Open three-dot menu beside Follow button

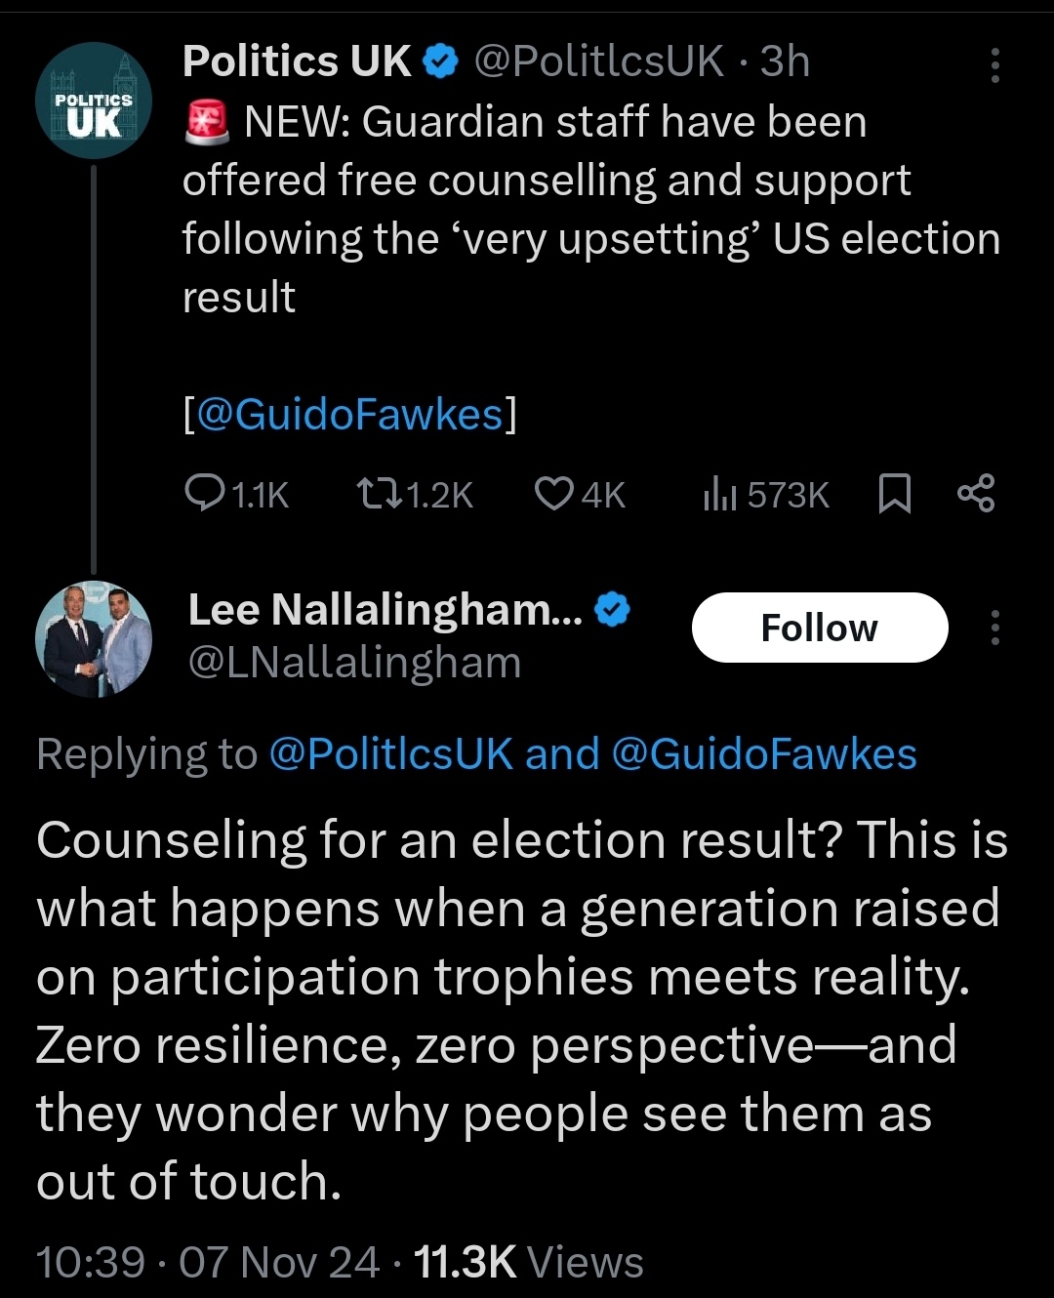pos(994,628)
